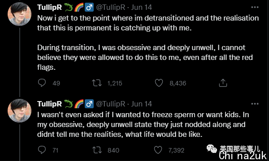Click TullipR display name on first tweet
269x161 pixels.
pyautogui.click(x=49, y=7)
